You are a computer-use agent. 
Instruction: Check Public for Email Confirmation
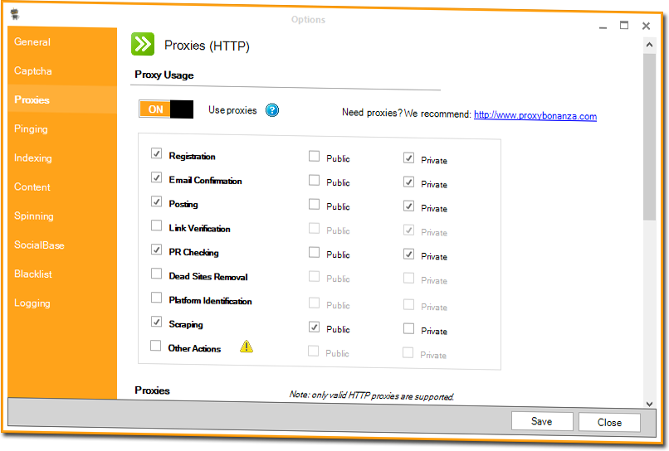tap(314, 180)
